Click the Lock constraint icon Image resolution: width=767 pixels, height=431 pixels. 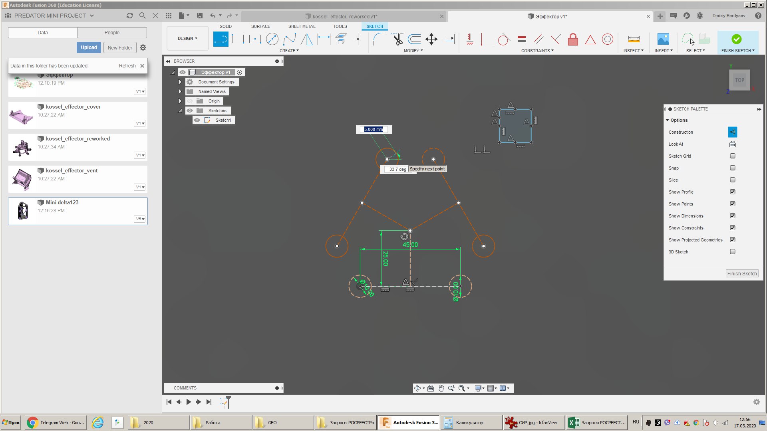click(573, 39)
